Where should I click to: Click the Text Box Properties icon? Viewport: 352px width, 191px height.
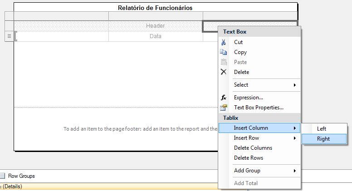tap(223, 108)
